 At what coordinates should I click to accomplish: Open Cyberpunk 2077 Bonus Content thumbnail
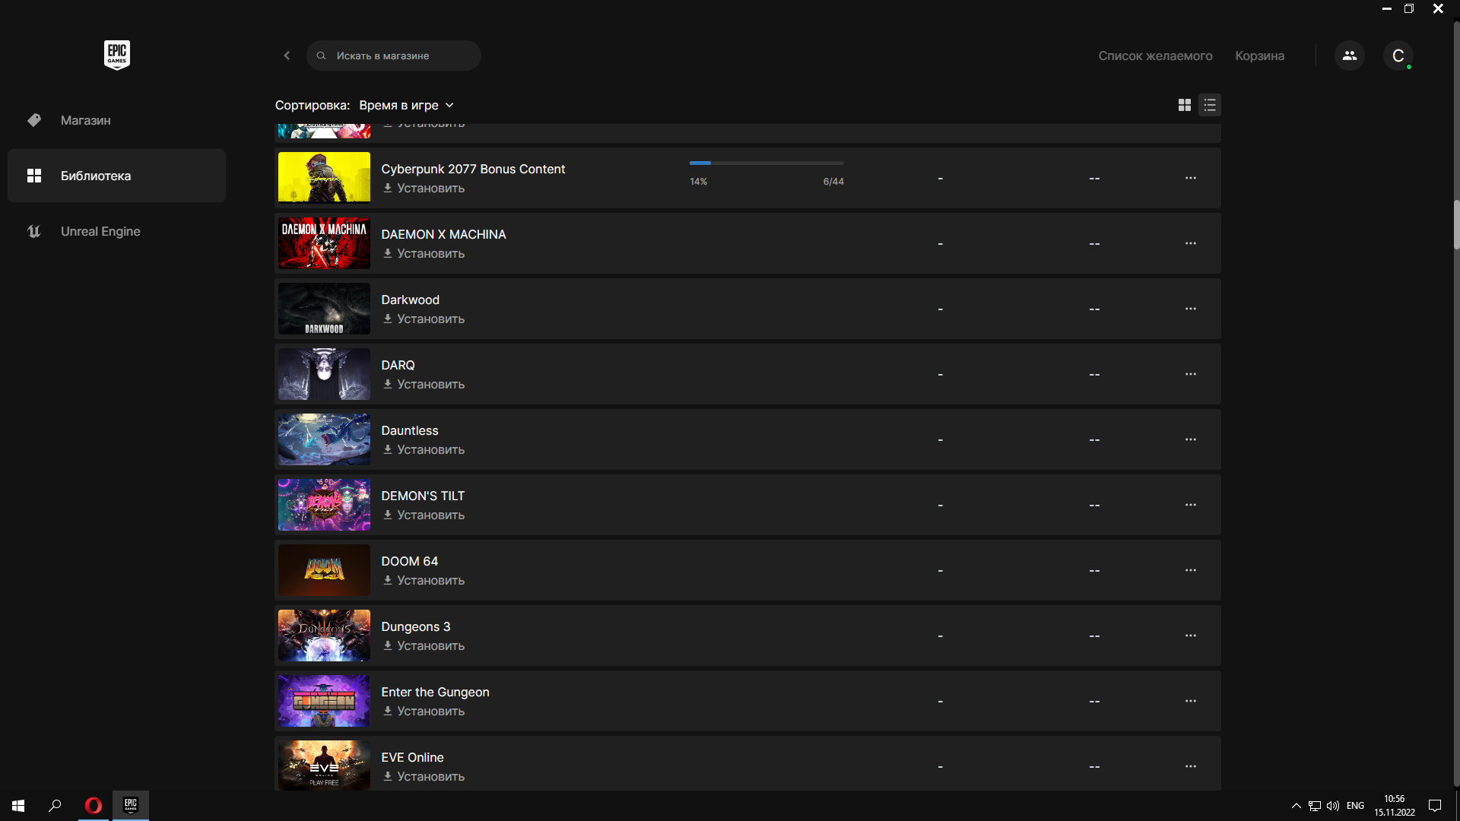point(324,178)
